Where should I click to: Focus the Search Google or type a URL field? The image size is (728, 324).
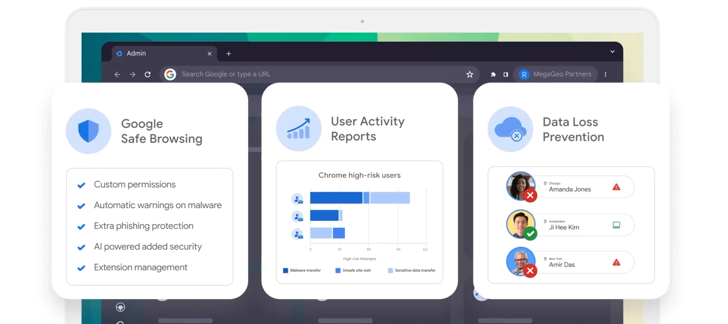(320, 75)
